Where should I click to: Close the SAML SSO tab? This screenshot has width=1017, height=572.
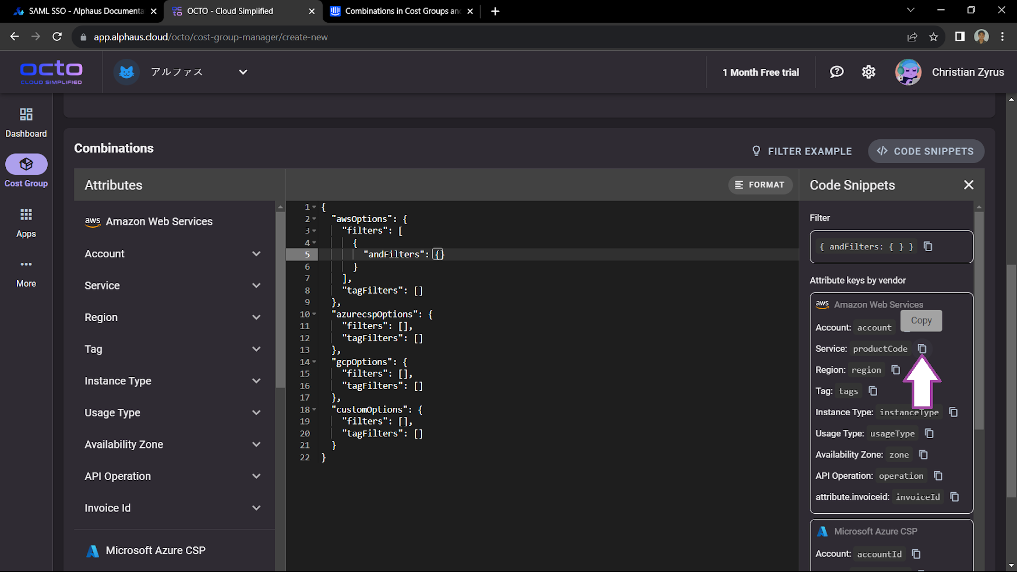[154, 11]
